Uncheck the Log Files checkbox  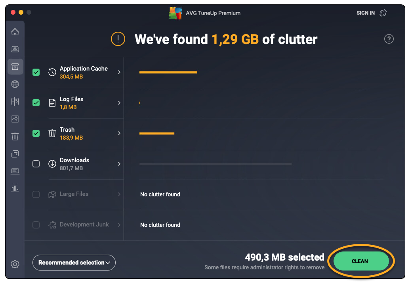pos(36,103)
